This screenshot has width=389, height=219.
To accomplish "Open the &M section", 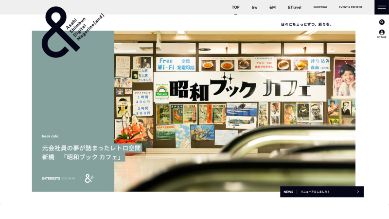I will 272,7.
